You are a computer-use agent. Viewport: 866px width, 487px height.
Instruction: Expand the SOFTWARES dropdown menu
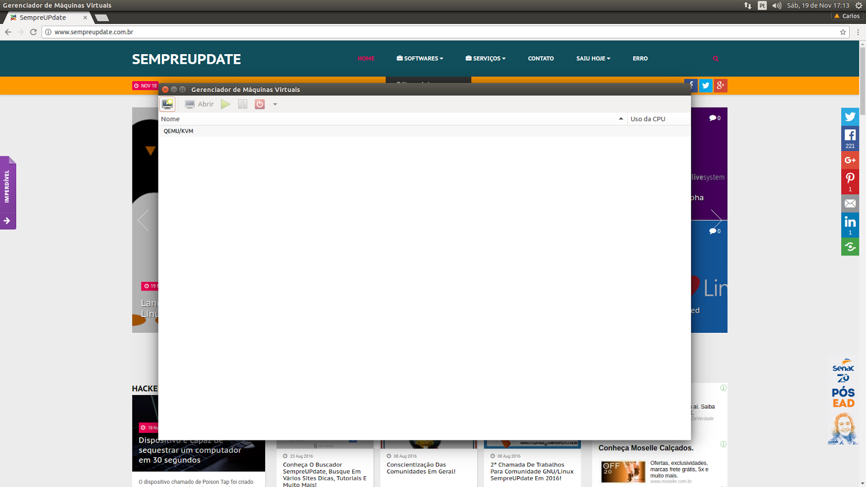tap(419, 58)
